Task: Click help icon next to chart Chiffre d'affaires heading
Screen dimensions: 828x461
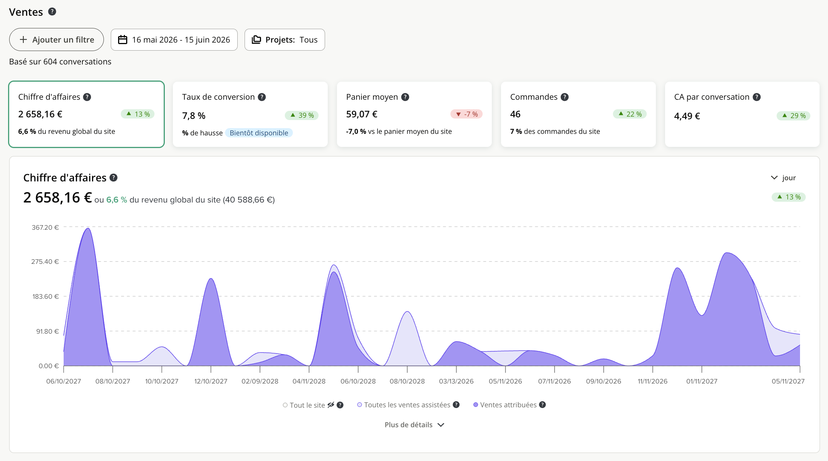Action: coord(113,178)
